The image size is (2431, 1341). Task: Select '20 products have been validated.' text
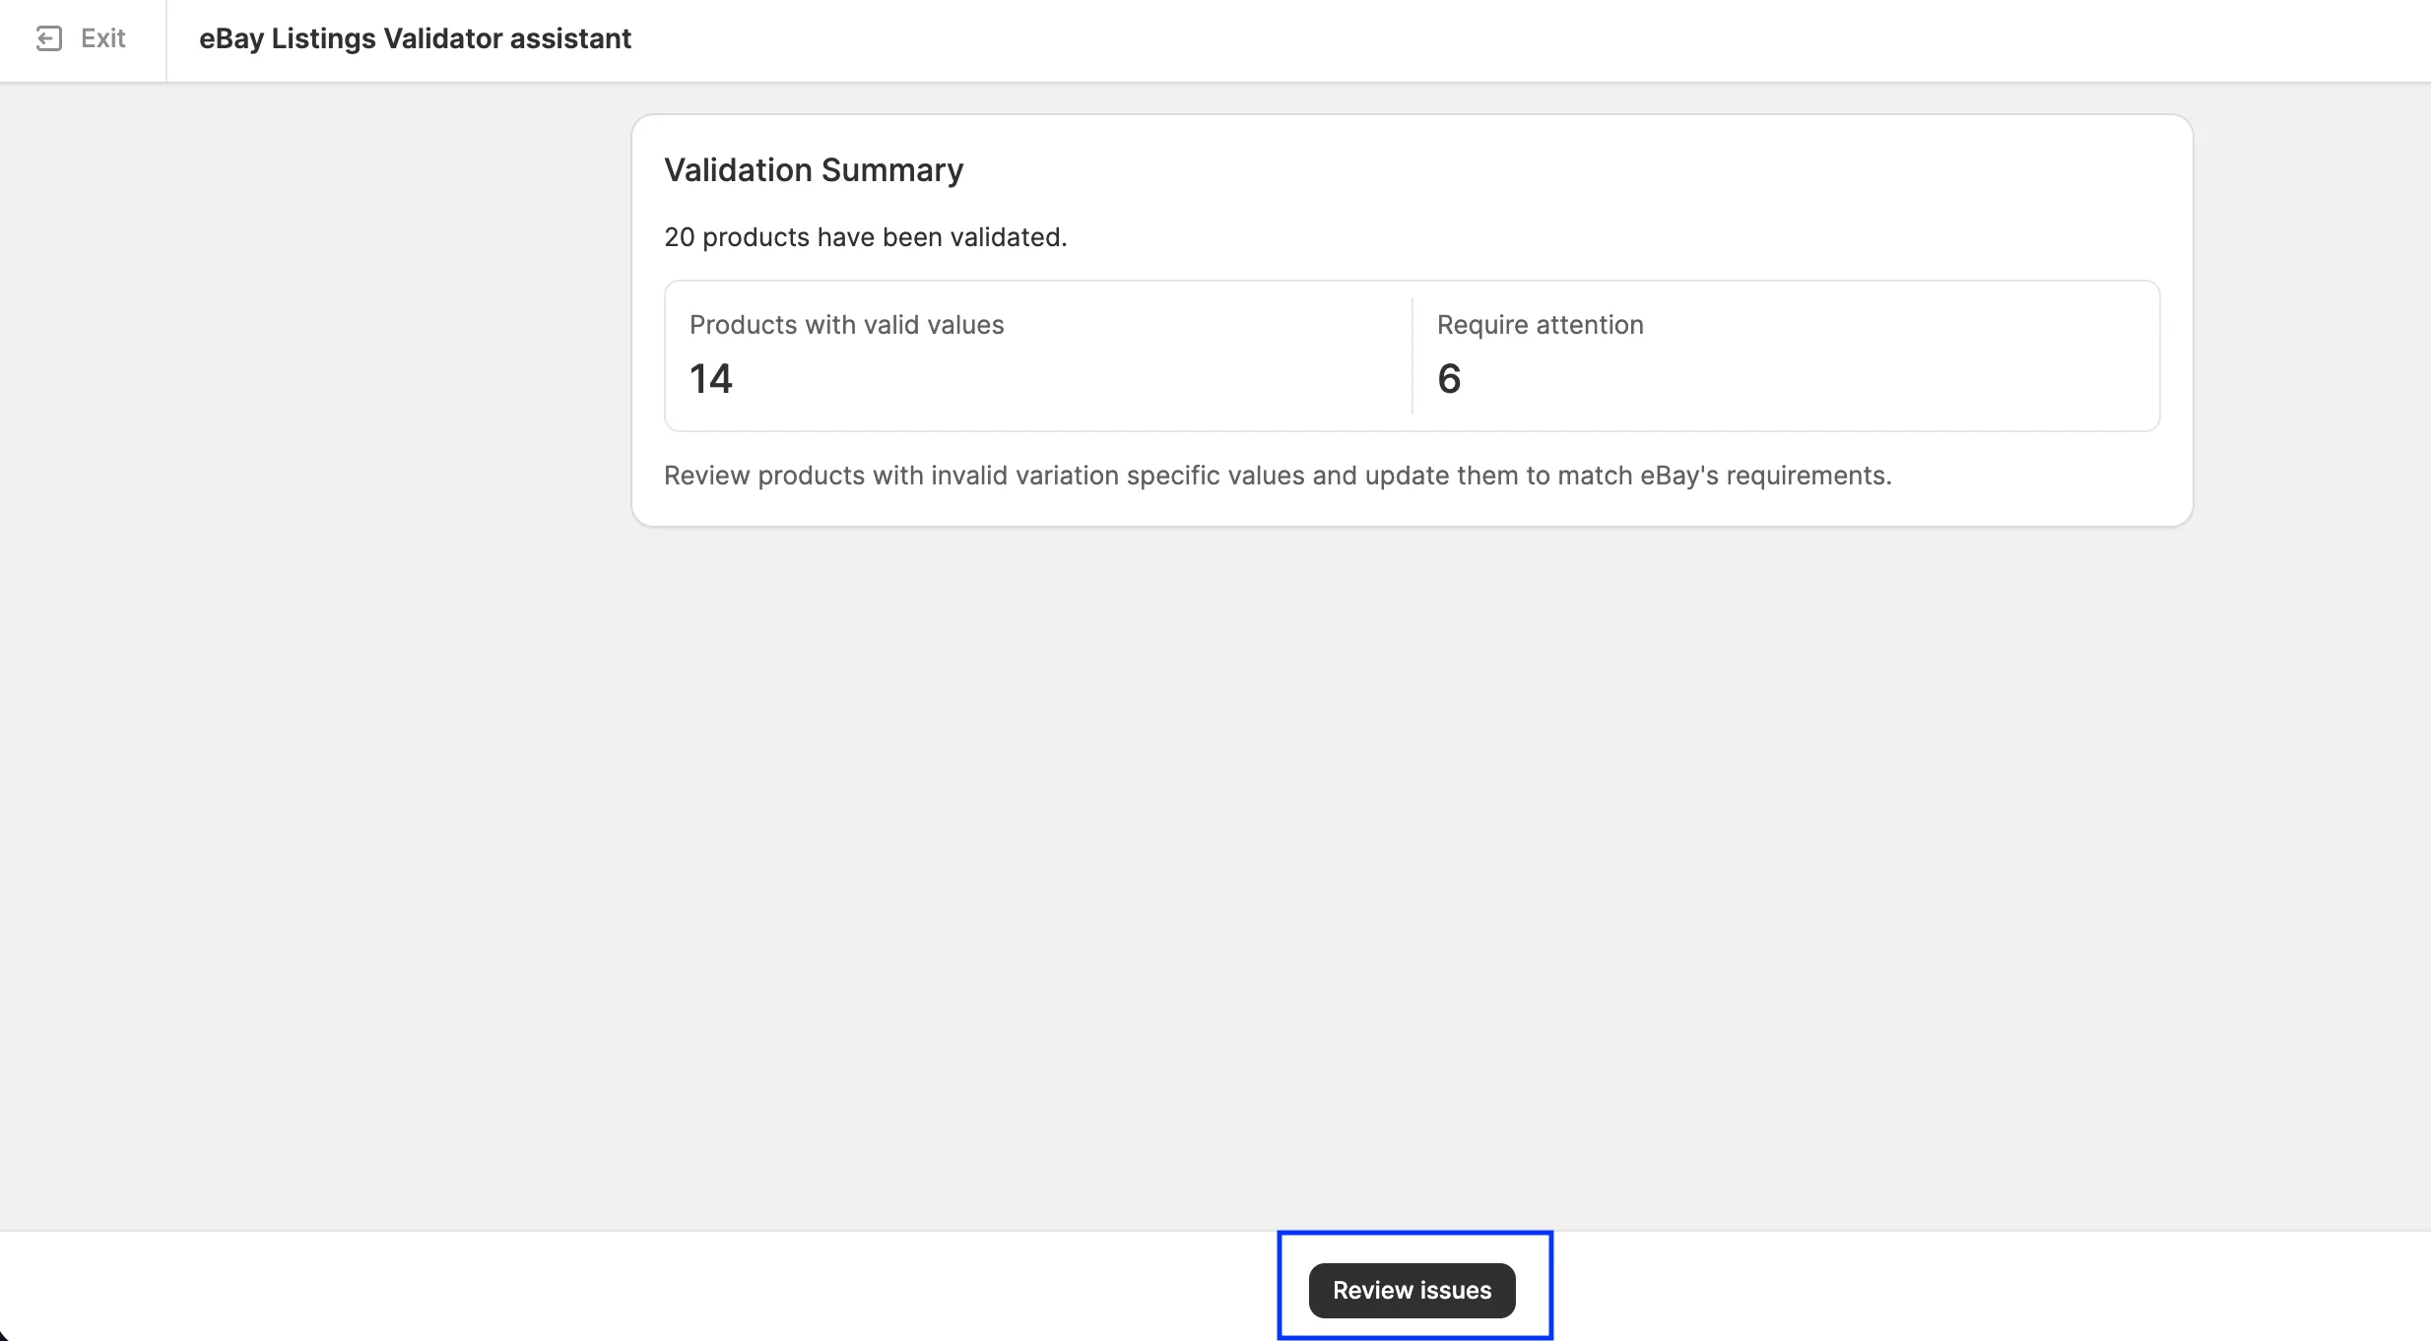(x=865, y=237)
